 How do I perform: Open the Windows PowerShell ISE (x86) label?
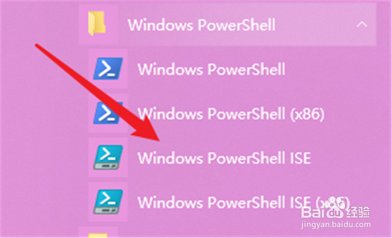pyautogui.click(x=243, y=202)
